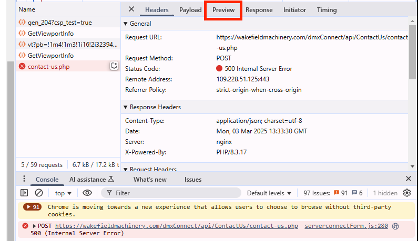
Task: Switch to AI assistance tab
Action: pos(91,179)
